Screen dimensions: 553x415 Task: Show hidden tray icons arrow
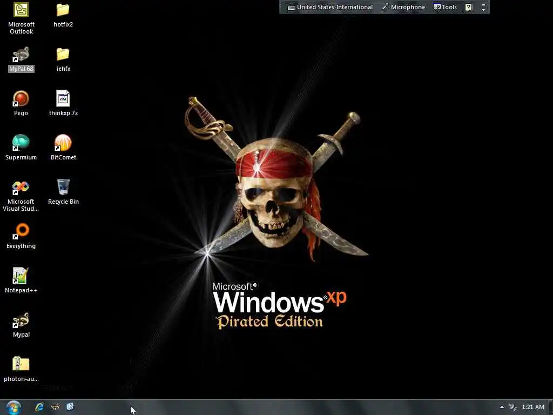pyautogui.click(x=502, y=407)
